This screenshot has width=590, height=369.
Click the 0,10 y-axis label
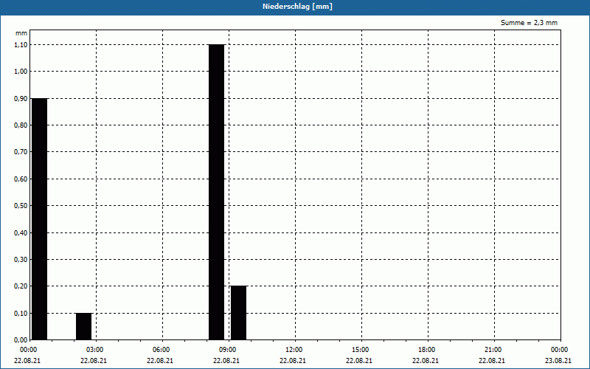coord(21,314)
